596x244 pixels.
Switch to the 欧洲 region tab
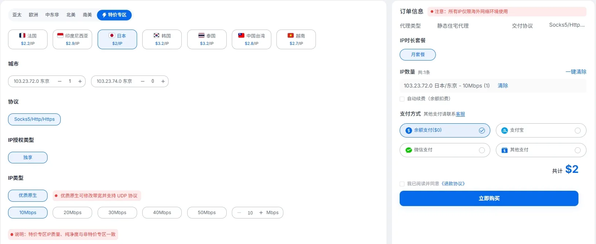tap(33, 15)
